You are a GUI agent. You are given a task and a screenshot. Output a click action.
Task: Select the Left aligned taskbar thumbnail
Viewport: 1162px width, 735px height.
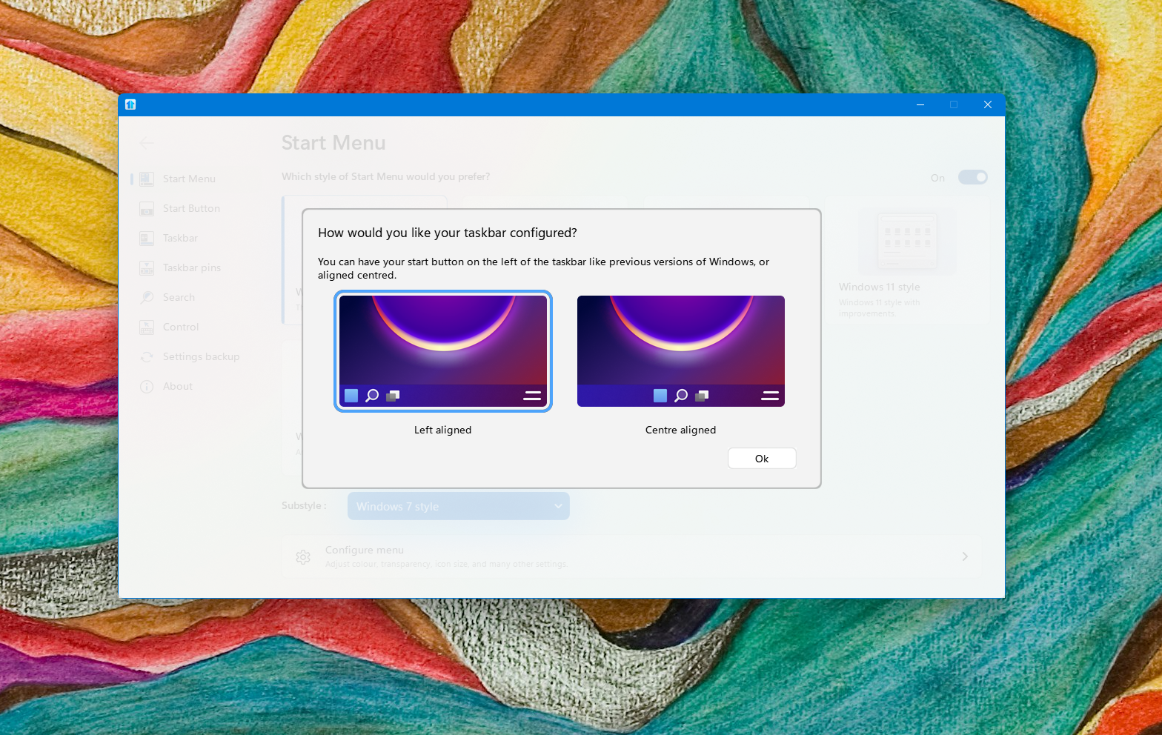(x=443, y=351)
